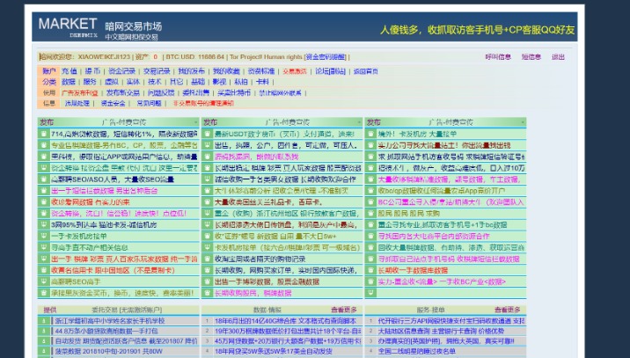630x358 pixels.
Task: Open the 短信息 messages link
Action: [531, 57]
